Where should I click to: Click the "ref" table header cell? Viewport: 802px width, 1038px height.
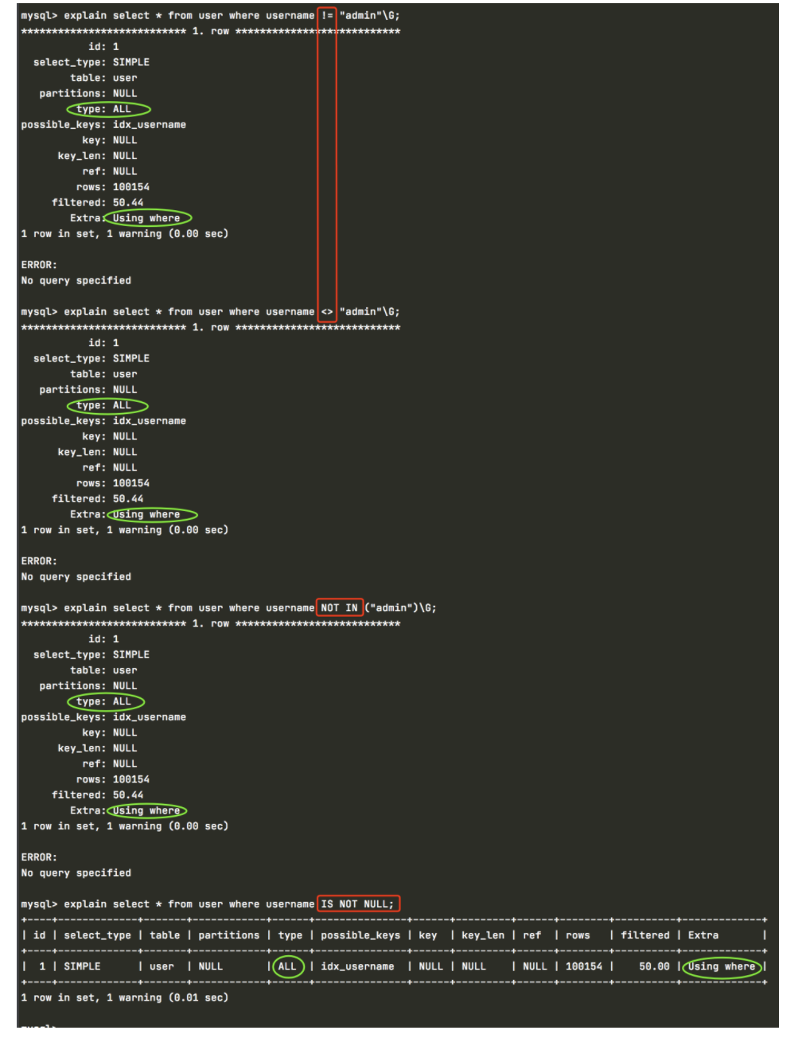point(532,935)
